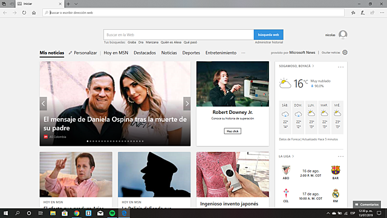Show tab previews chevron
This screenshot has width=387, height=218.
click(76, 4)
